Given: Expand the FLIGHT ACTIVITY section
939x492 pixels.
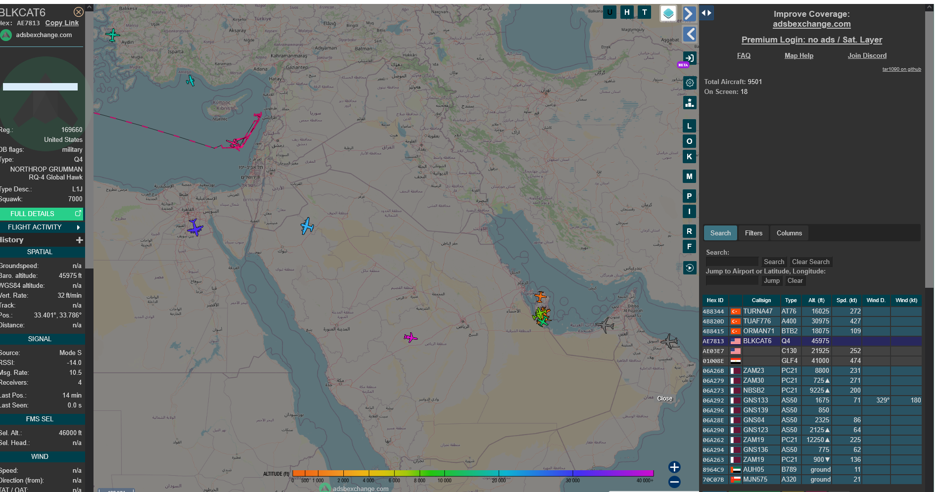Looking at the screenshot, I should pos(42,227).
